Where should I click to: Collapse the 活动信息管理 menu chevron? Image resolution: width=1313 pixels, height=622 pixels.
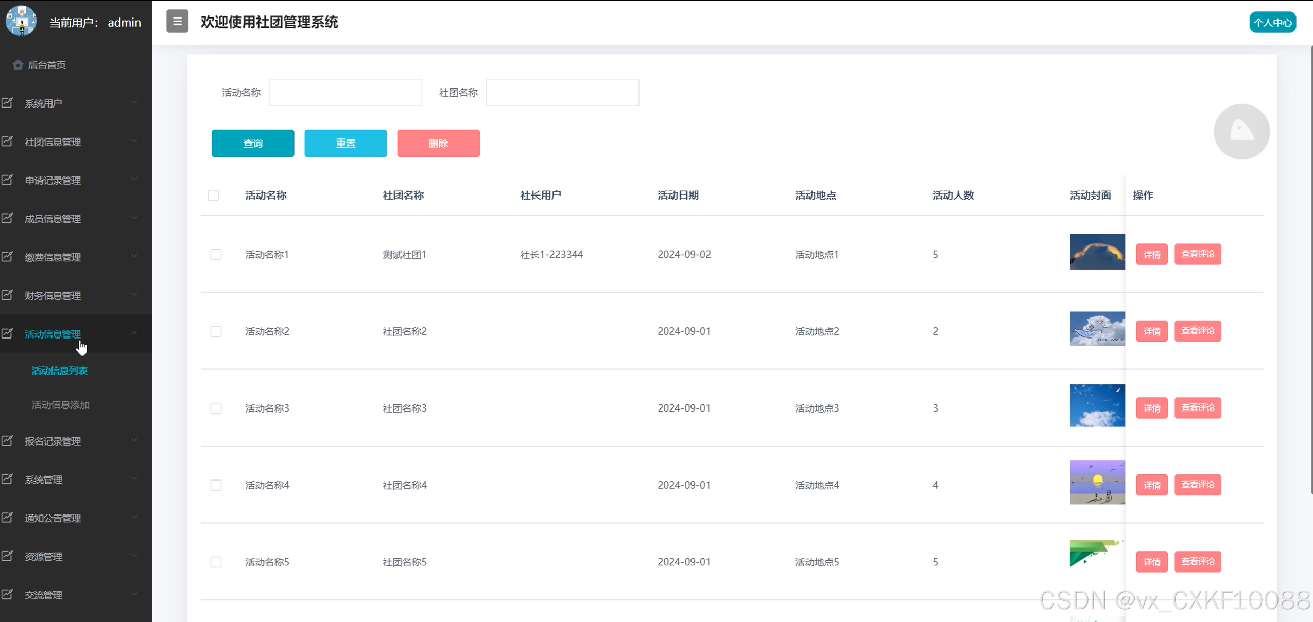(134, 333)
